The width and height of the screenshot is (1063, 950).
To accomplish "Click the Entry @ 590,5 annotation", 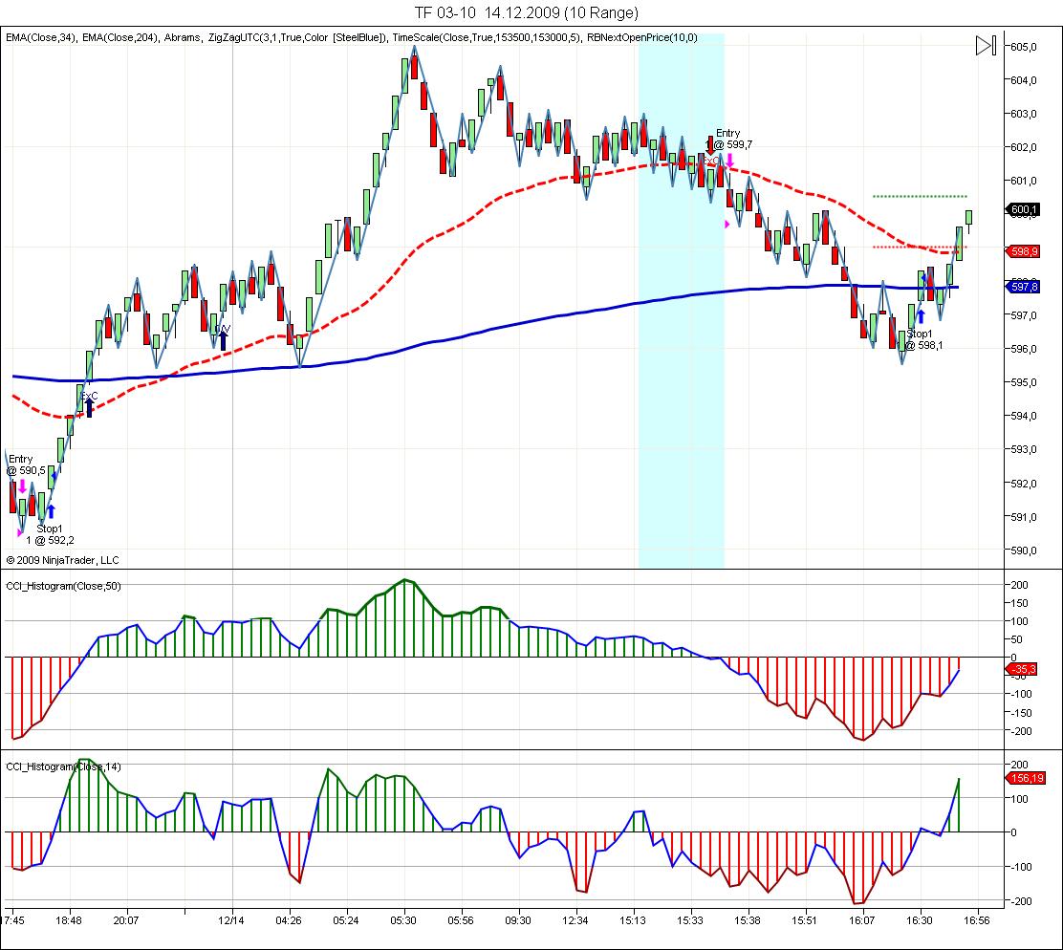I will [26, 464].
